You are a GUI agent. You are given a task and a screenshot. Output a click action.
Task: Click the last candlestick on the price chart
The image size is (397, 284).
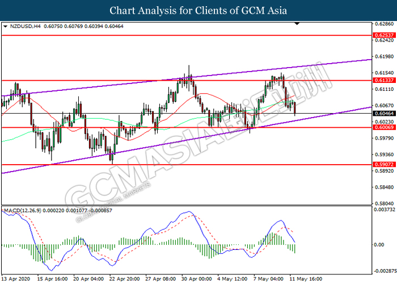295,107
